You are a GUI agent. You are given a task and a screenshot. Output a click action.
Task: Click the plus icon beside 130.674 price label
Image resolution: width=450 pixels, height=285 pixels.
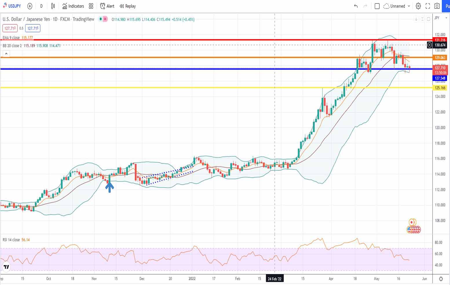click(429, 45)
